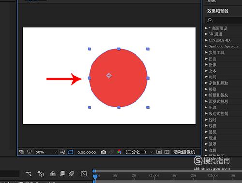This screenshot has height=183, width=242.
Task: Expand the 模拟 category
Action: pyautogui.click(x=206, y=89)
